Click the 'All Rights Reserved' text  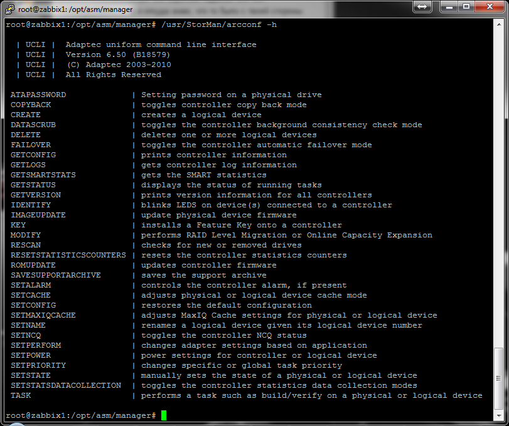pyautogui.click(x=114, y=75)
